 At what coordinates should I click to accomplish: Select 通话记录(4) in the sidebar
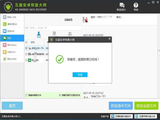point(12,24)
